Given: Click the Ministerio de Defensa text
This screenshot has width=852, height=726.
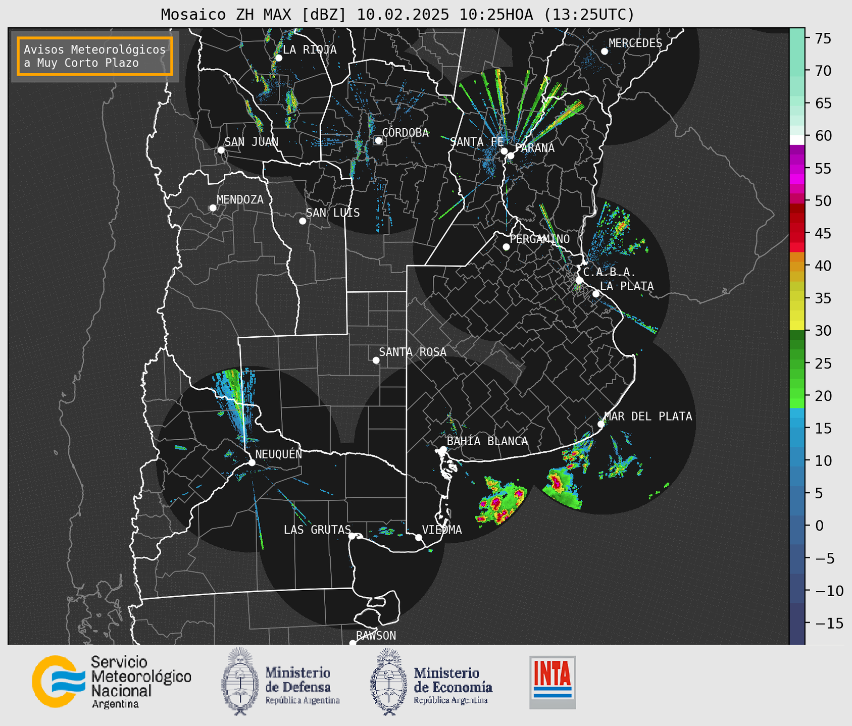Looking at the screenshot, I should click(x=302, y=686).
